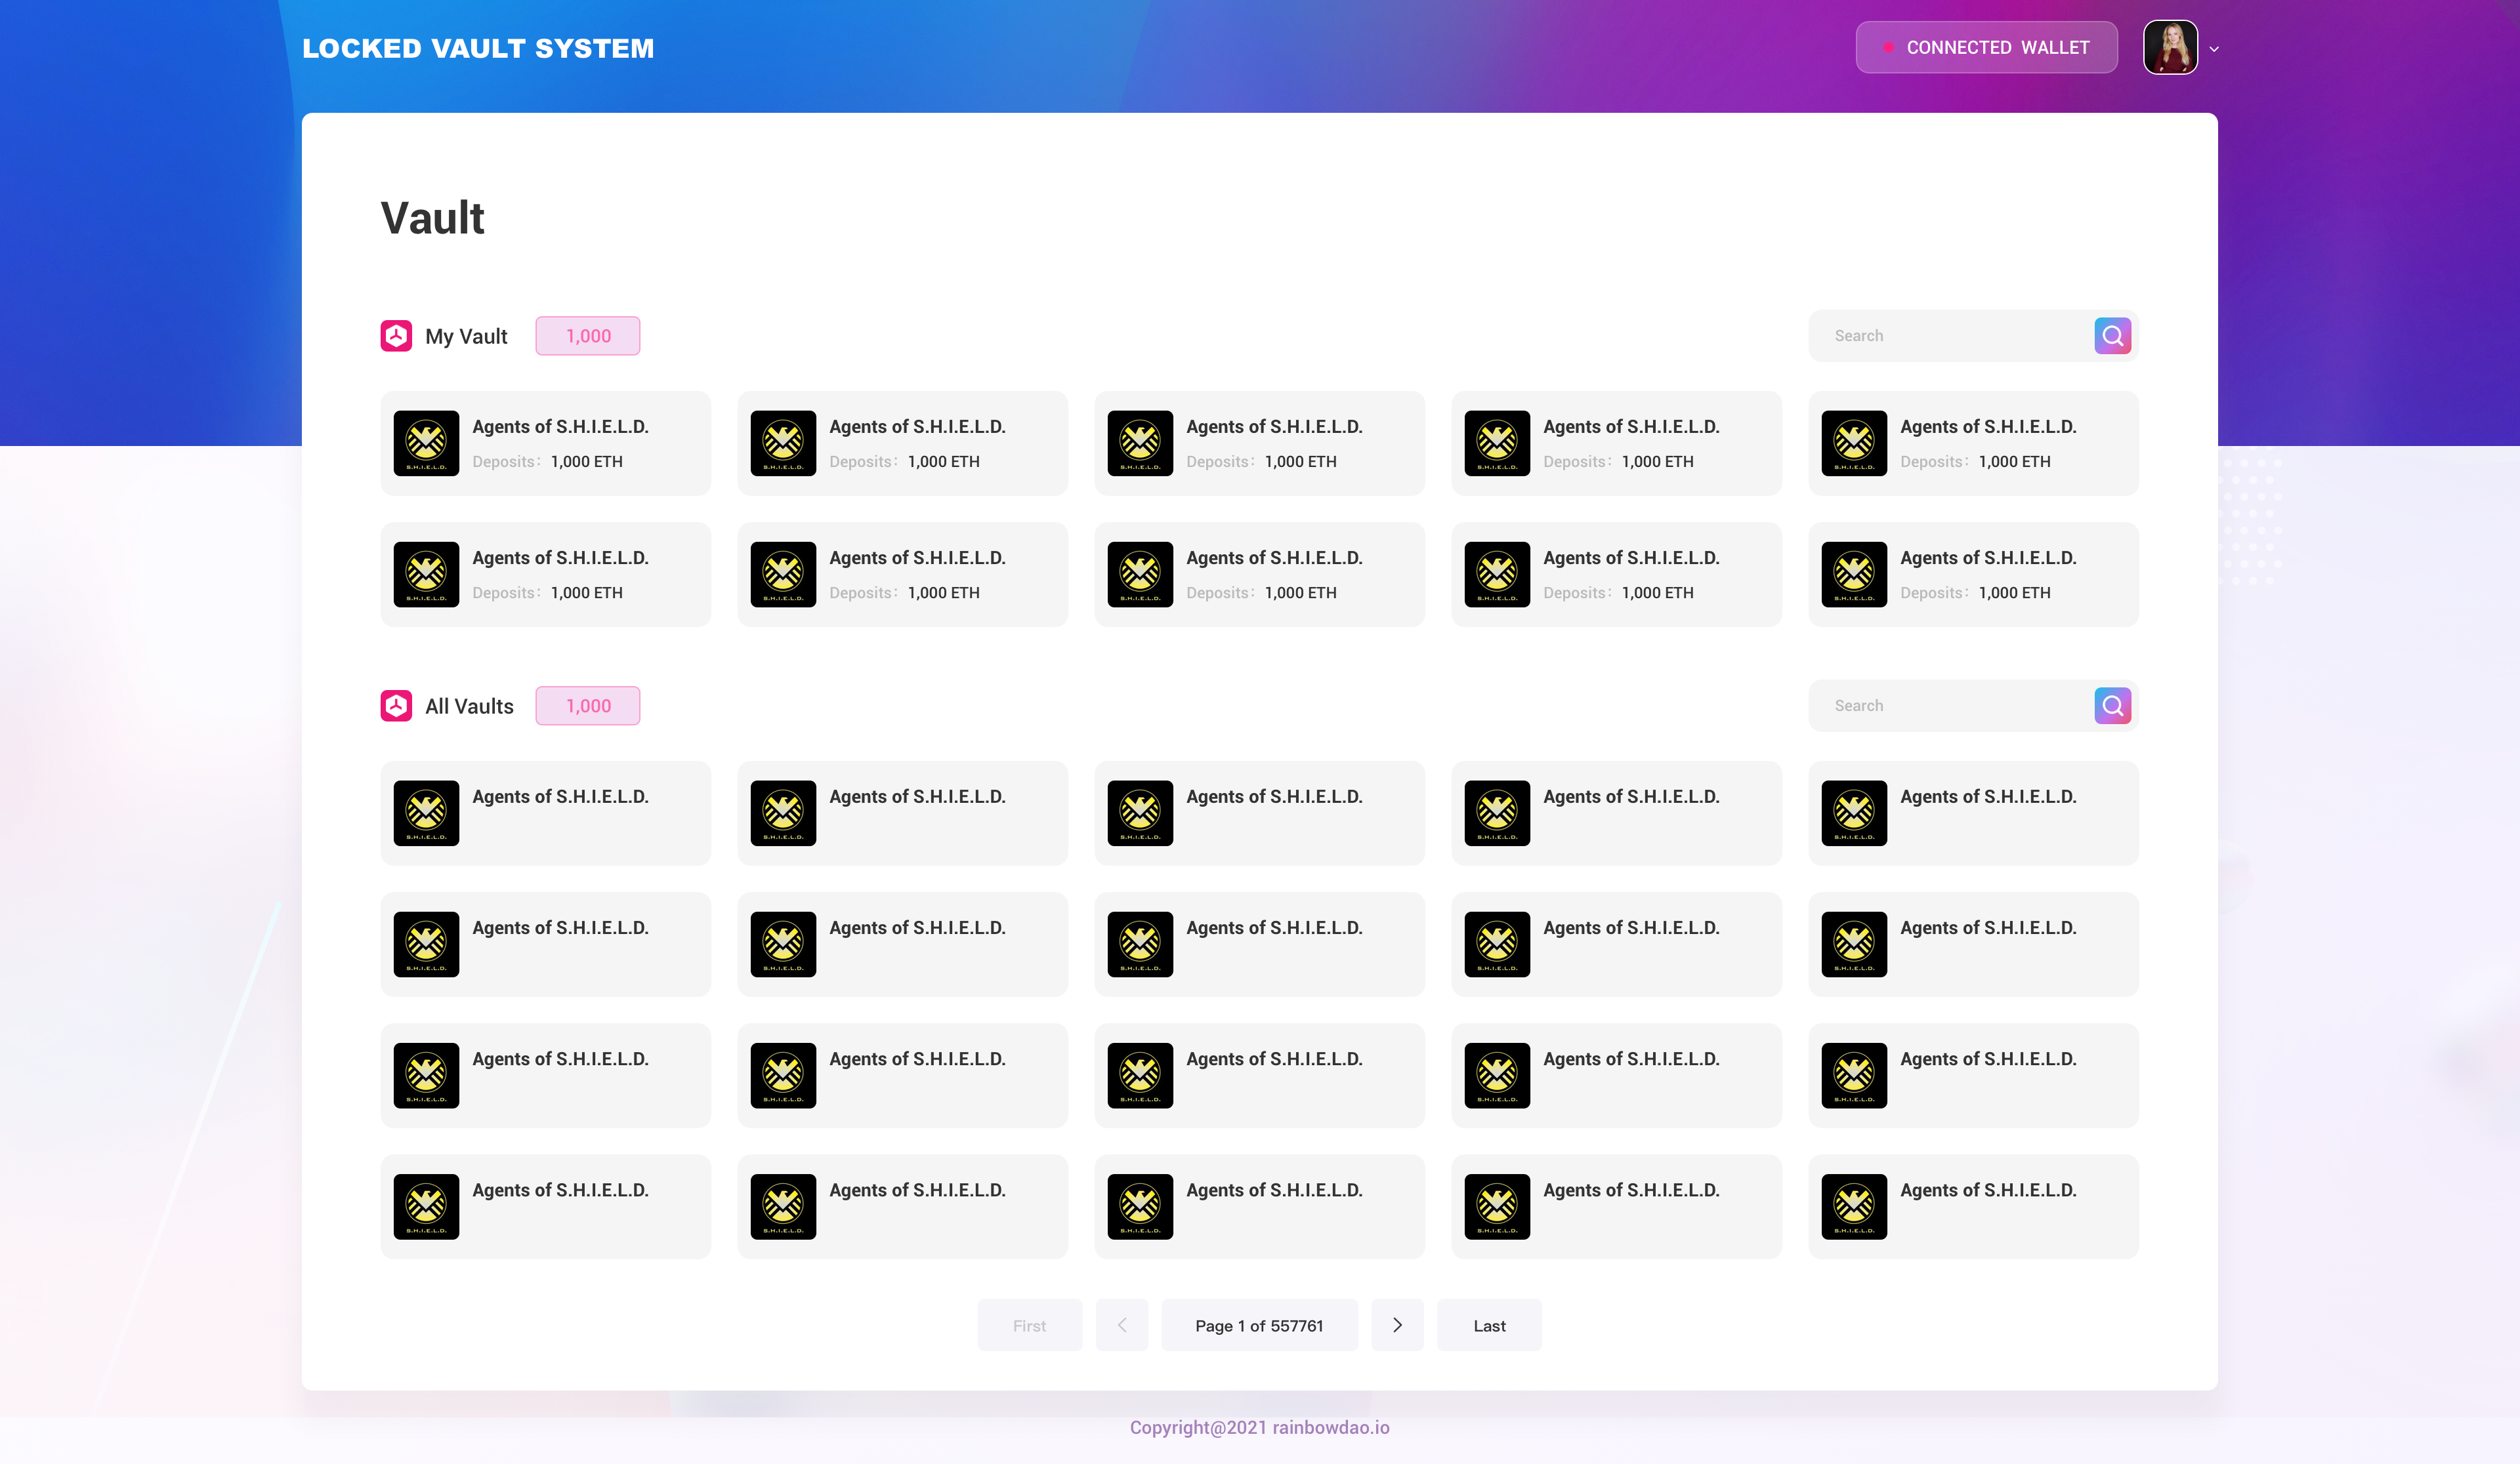Click the pink My Vault section icon

[396, 336]
